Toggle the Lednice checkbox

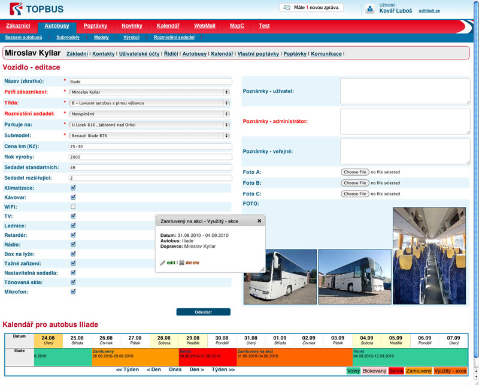[x=73, y=226]
